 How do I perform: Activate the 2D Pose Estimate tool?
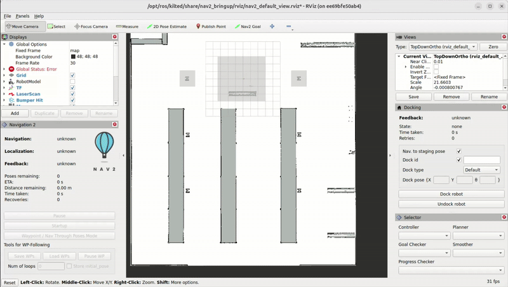[x=167, y=27]
